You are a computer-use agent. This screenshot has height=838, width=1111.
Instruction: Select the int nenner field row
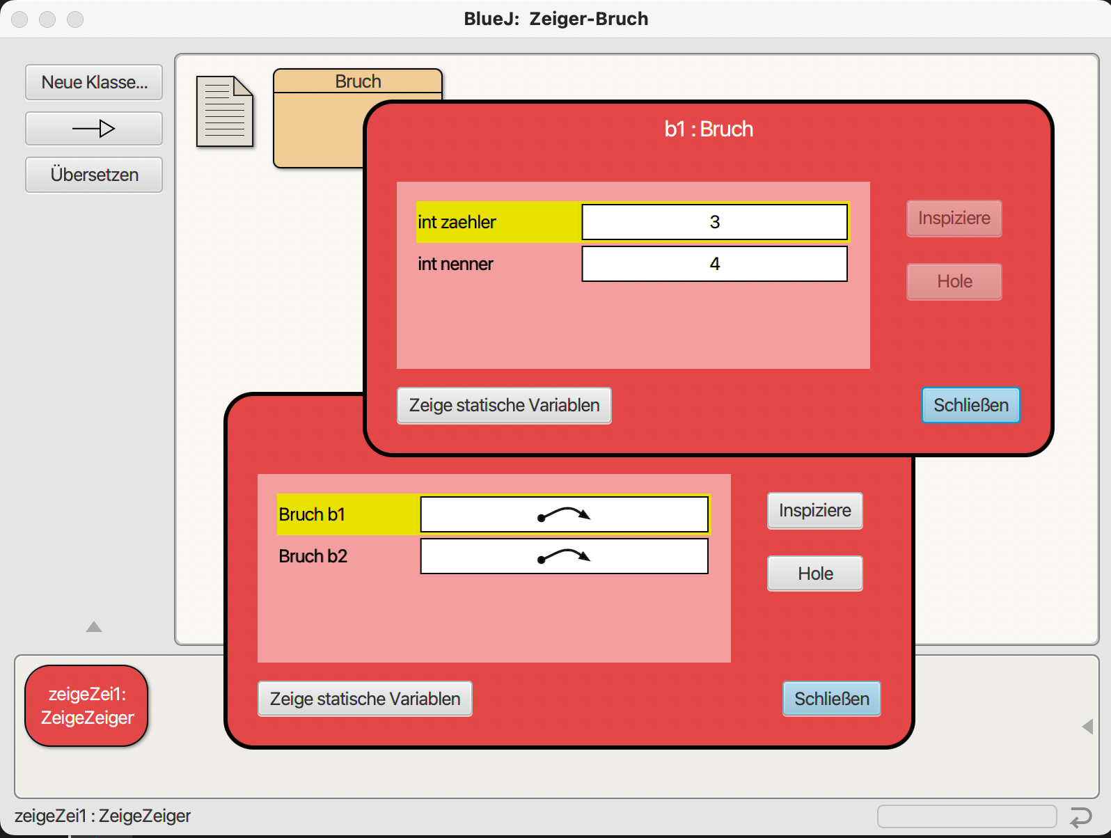point(633,264)
